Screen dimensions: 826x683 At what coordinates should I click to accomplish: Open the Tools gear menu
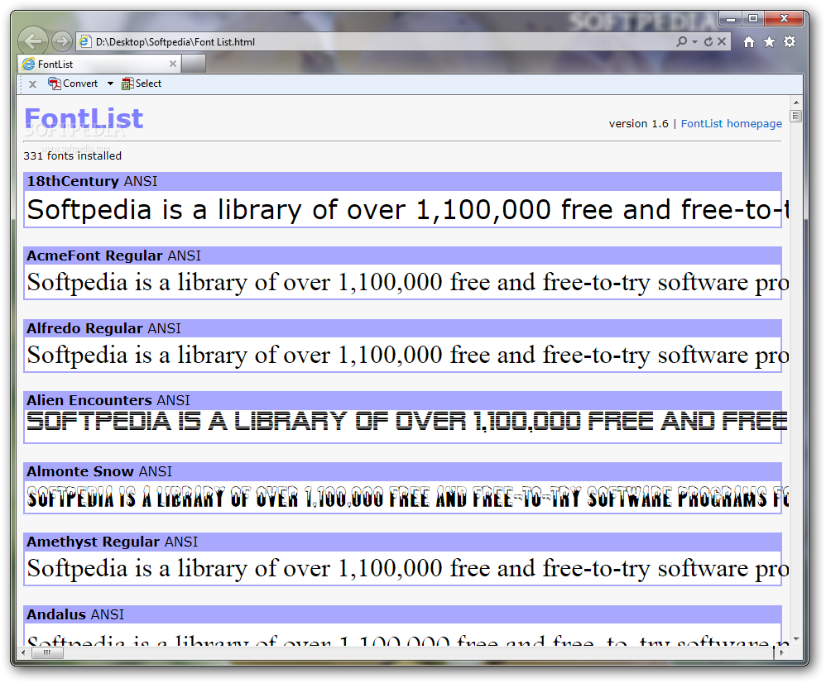point(789,41)
